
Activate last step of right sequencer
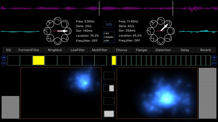pos(208,60)
